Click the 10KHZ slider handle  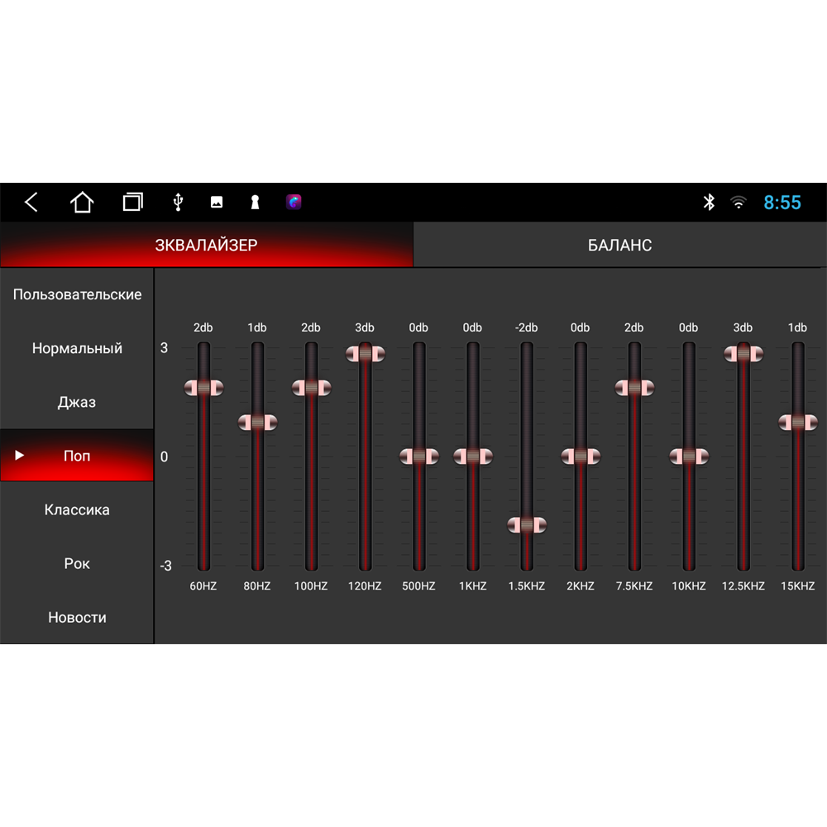tap(689, 457)
